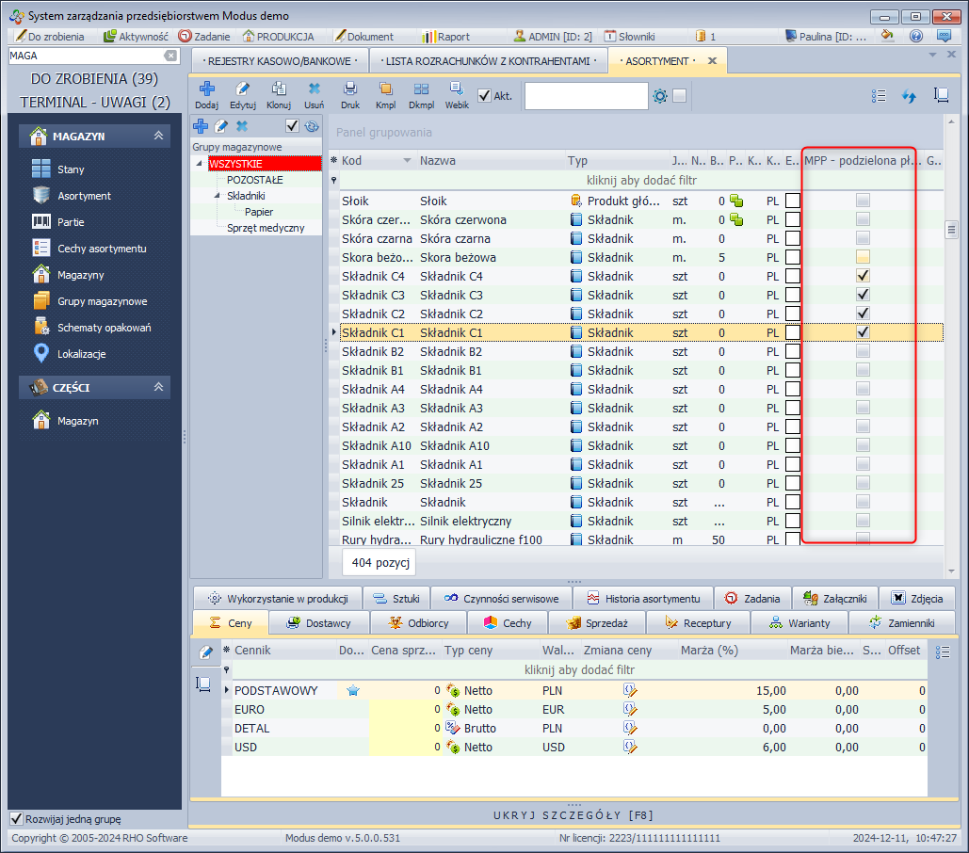Switch to the Dostawcy tab
This screenshot has height=853, width=969.
click(318, 623)
